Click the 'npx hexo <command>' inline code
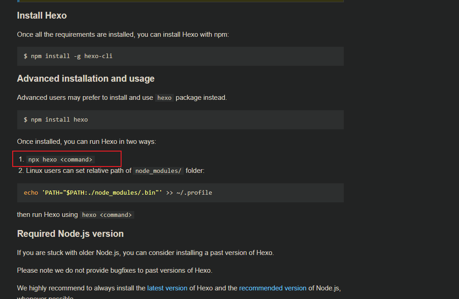The height and width of the screenshot is (299, 459). tap(60, 160)
